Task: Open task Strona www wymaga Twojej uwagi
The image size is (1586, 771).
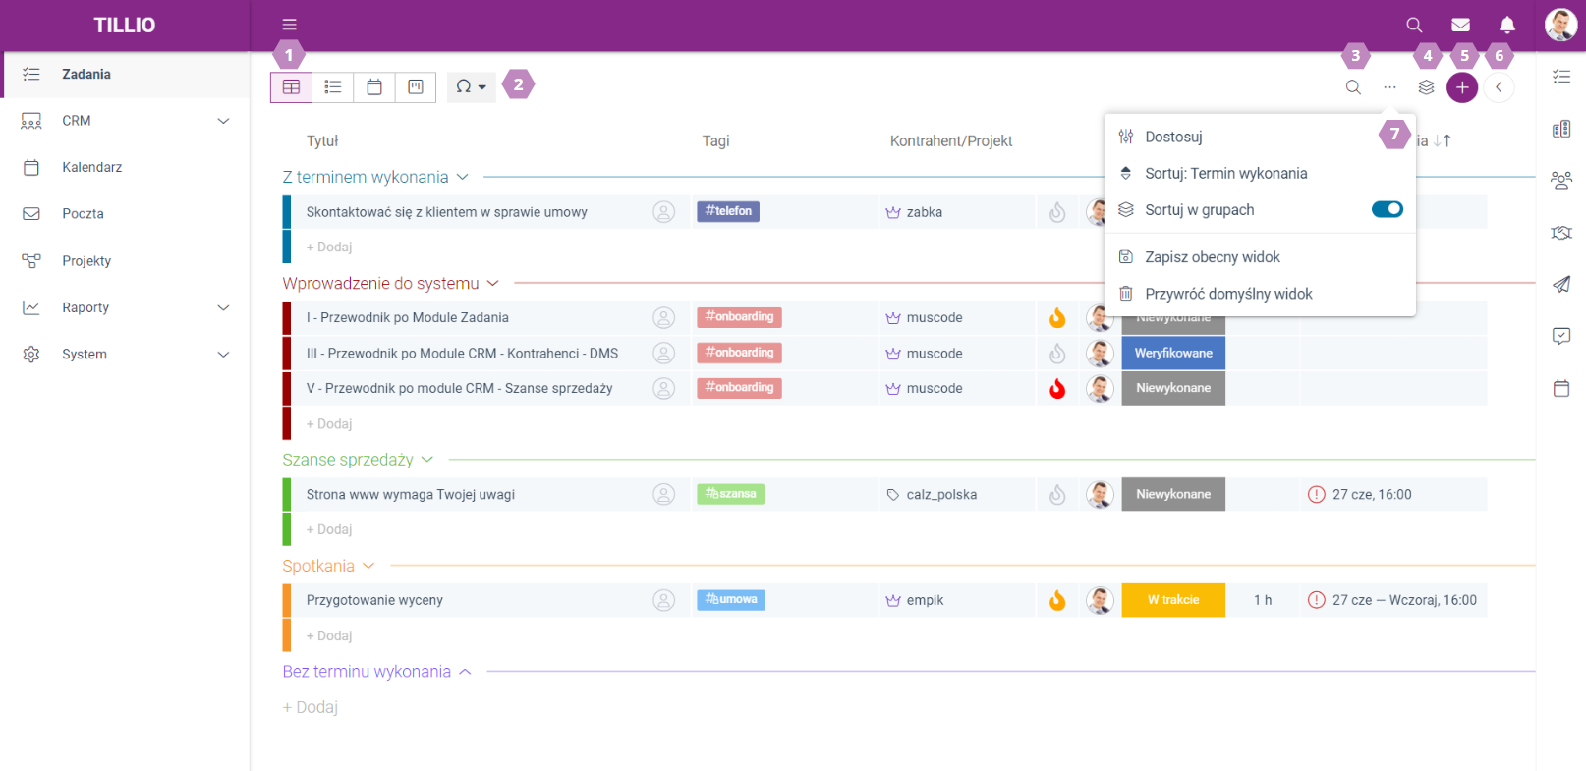Action: click(411, 494)
